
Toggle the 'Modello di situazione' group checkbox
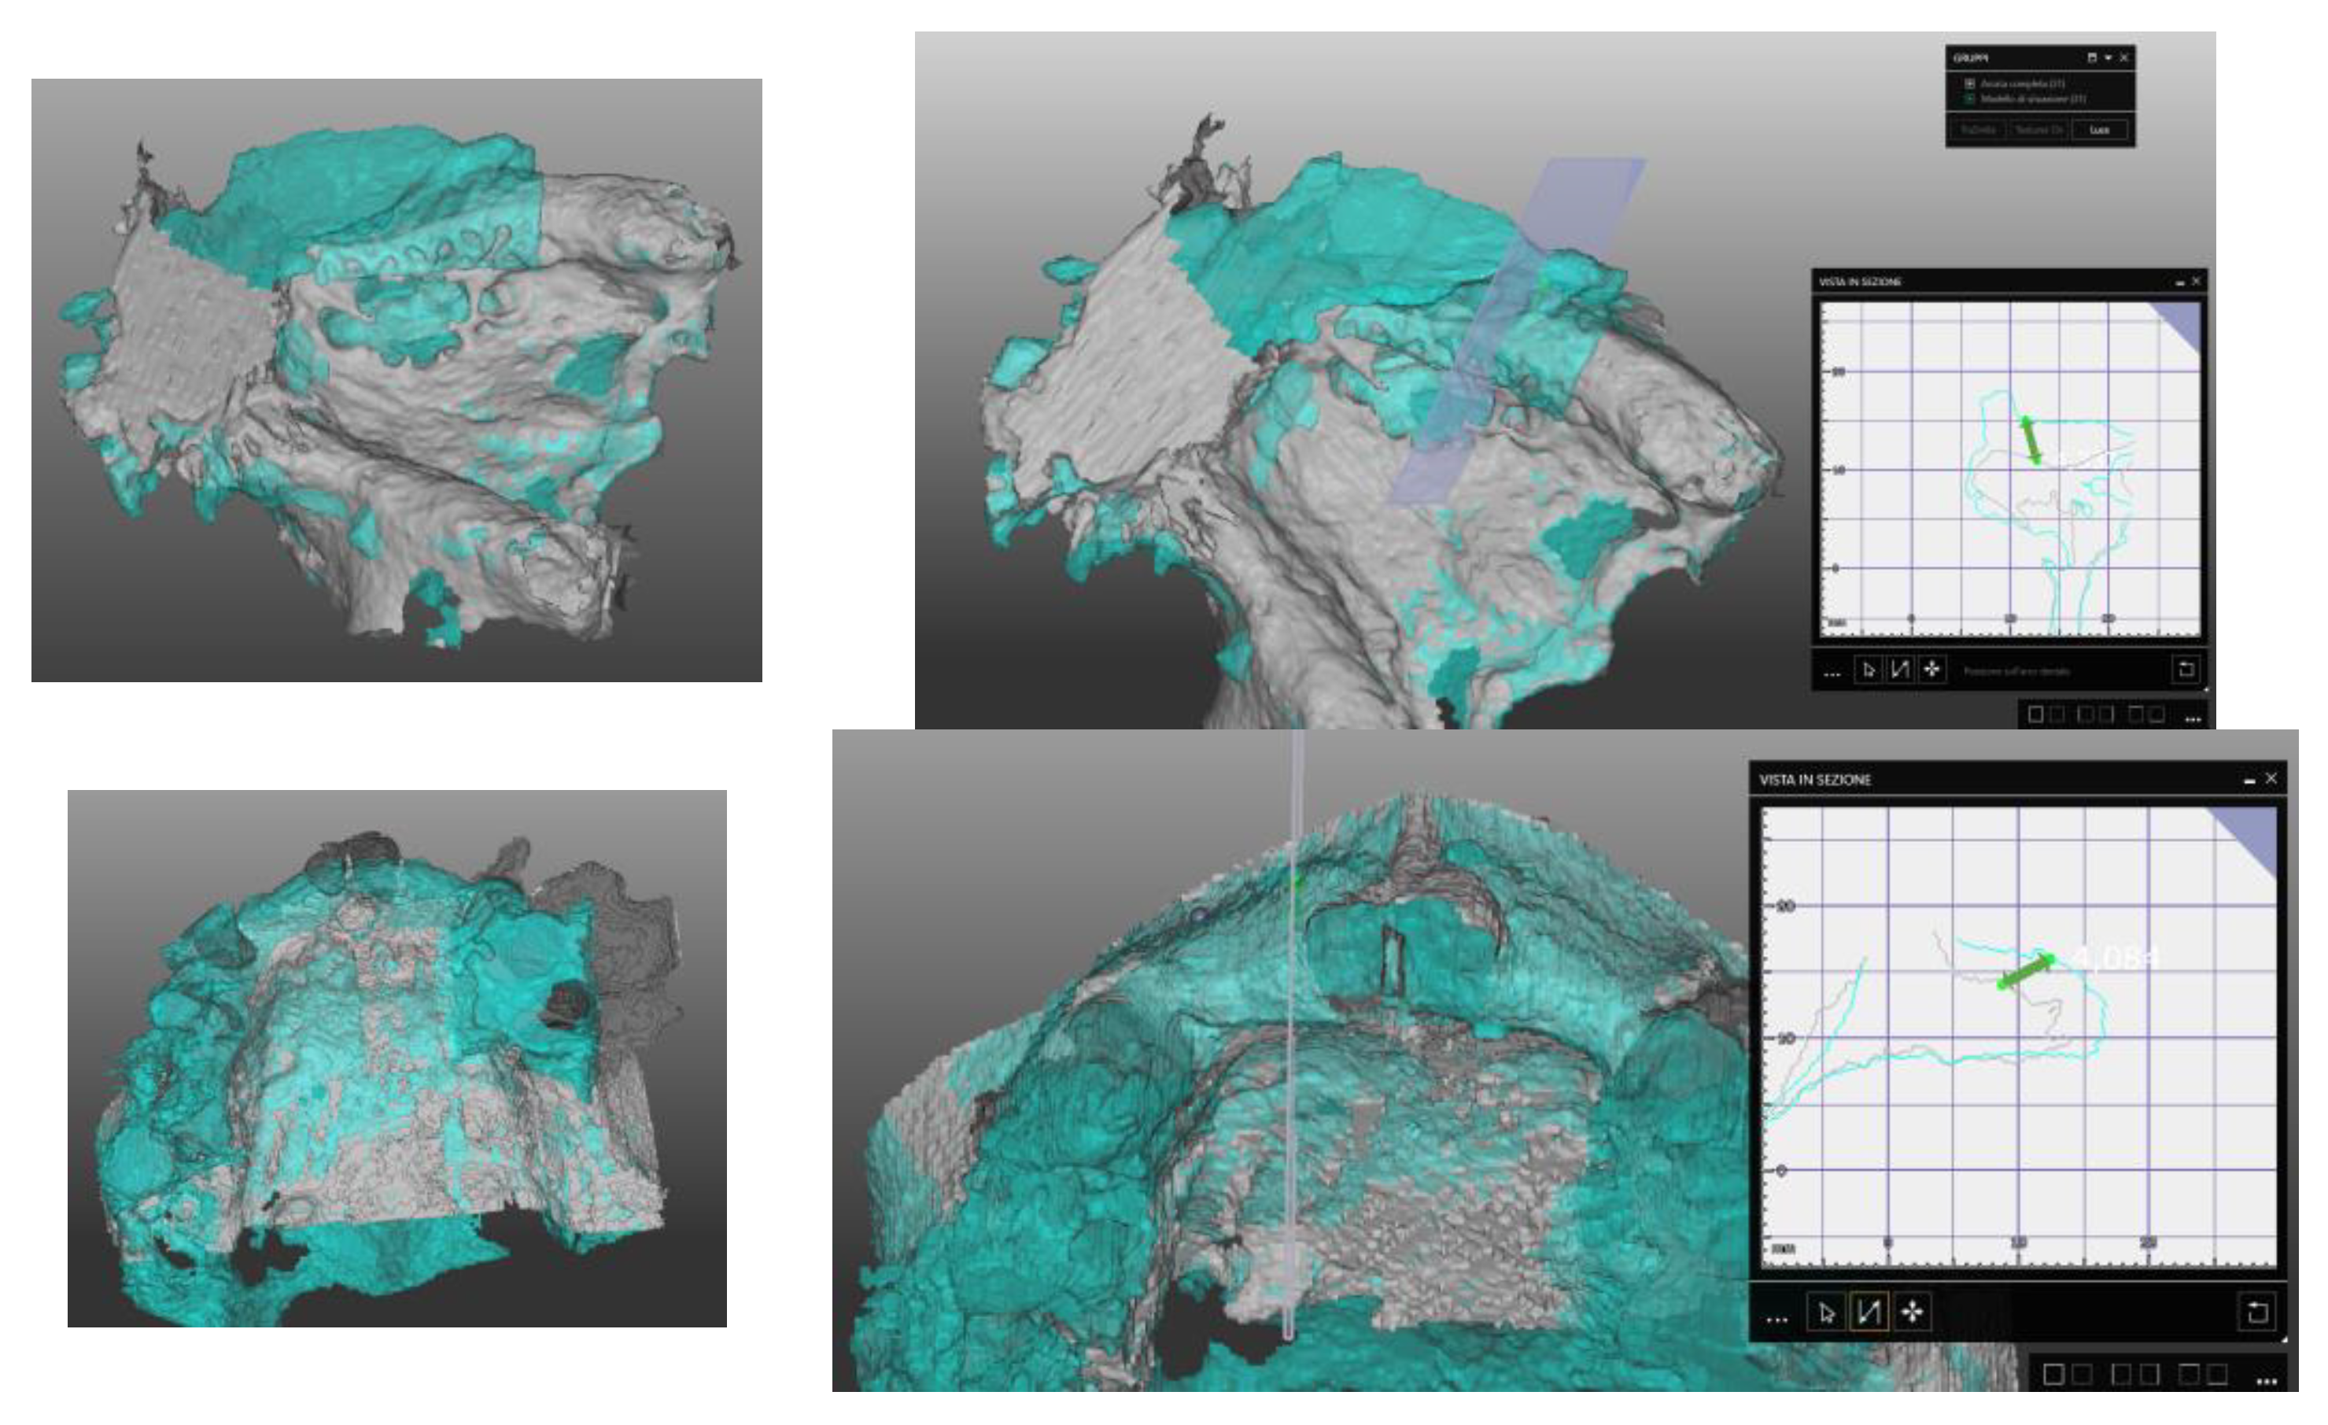(x=1970, y=98)
